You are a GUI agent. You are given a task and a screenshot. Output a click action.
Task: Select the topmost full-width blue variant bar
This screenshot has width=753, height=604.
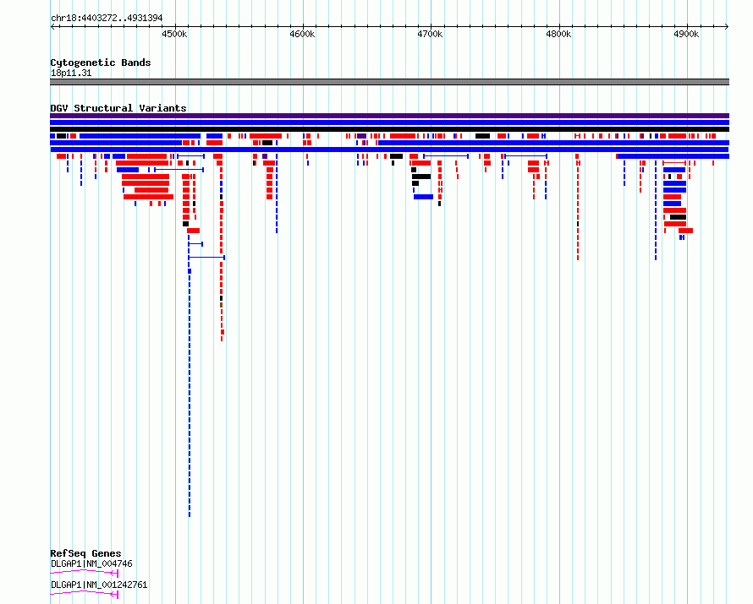click(389, 122)
